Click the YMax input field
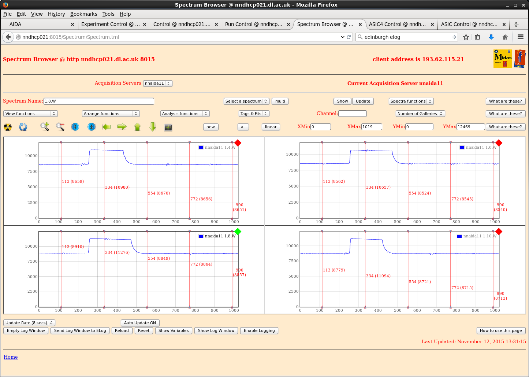The width and height of the screenshot is (529, 377). click(x=471, y=127)
